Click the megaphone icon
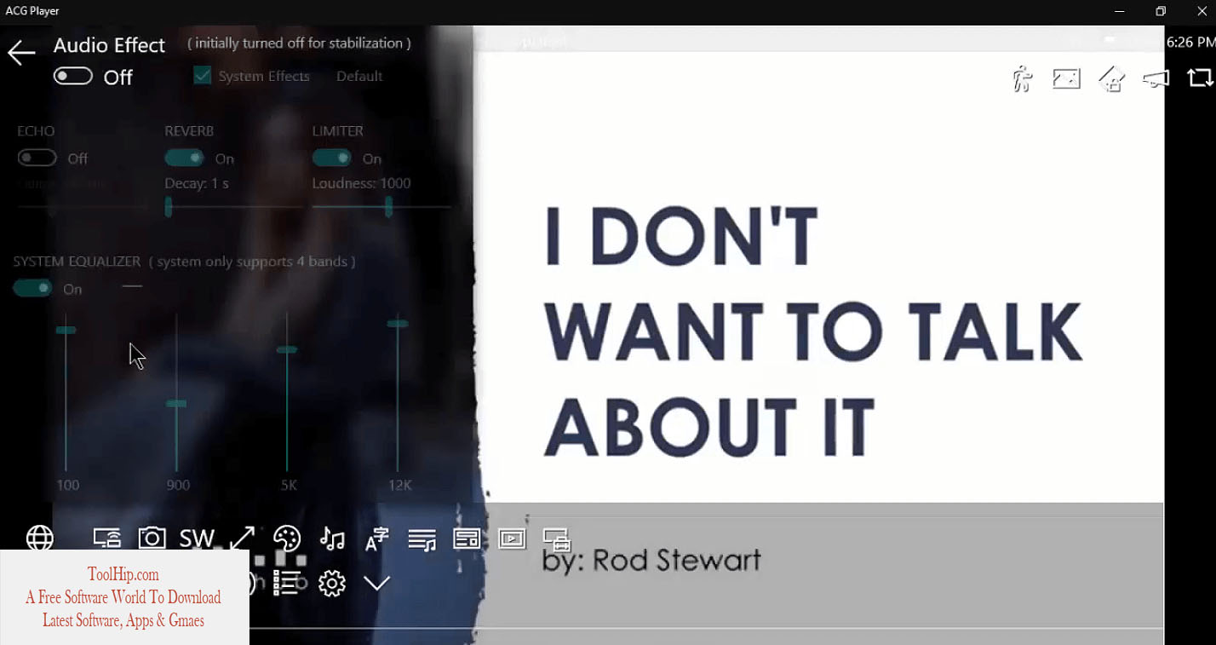 1156,78
